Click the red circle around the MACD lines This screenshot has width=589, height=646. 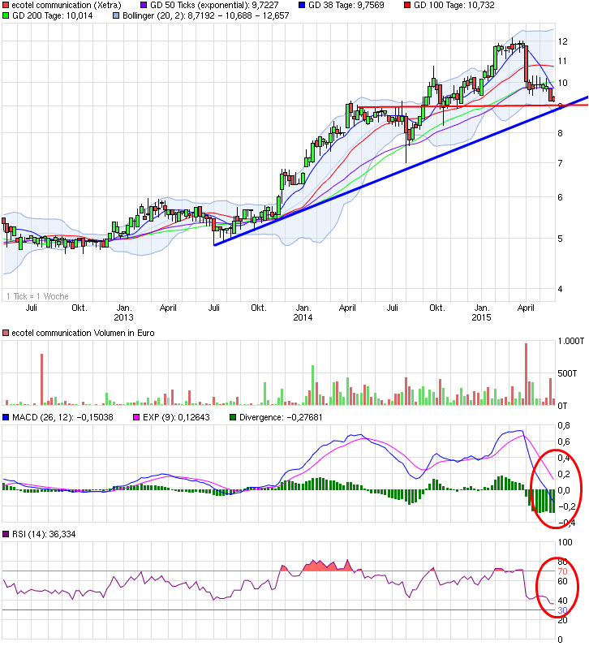[556, 489]
